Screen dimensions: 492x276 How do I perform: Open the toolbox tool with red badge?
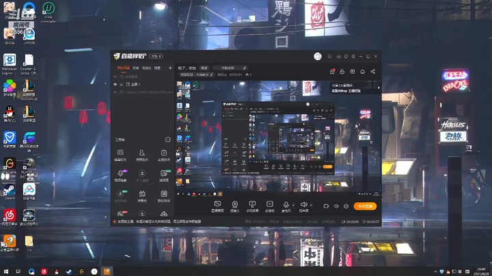click(121, 214)
